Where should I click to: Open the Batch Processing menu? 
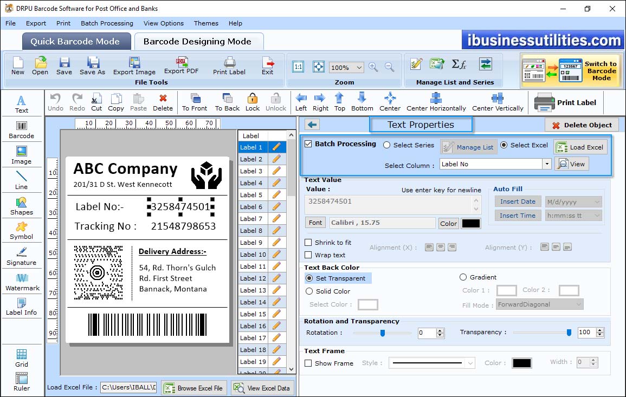point(107,23)
